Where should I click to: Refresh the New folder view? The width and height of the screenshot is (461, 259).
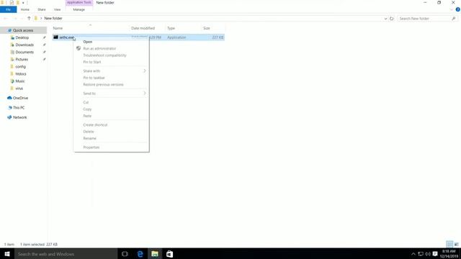tap(392, 19)
